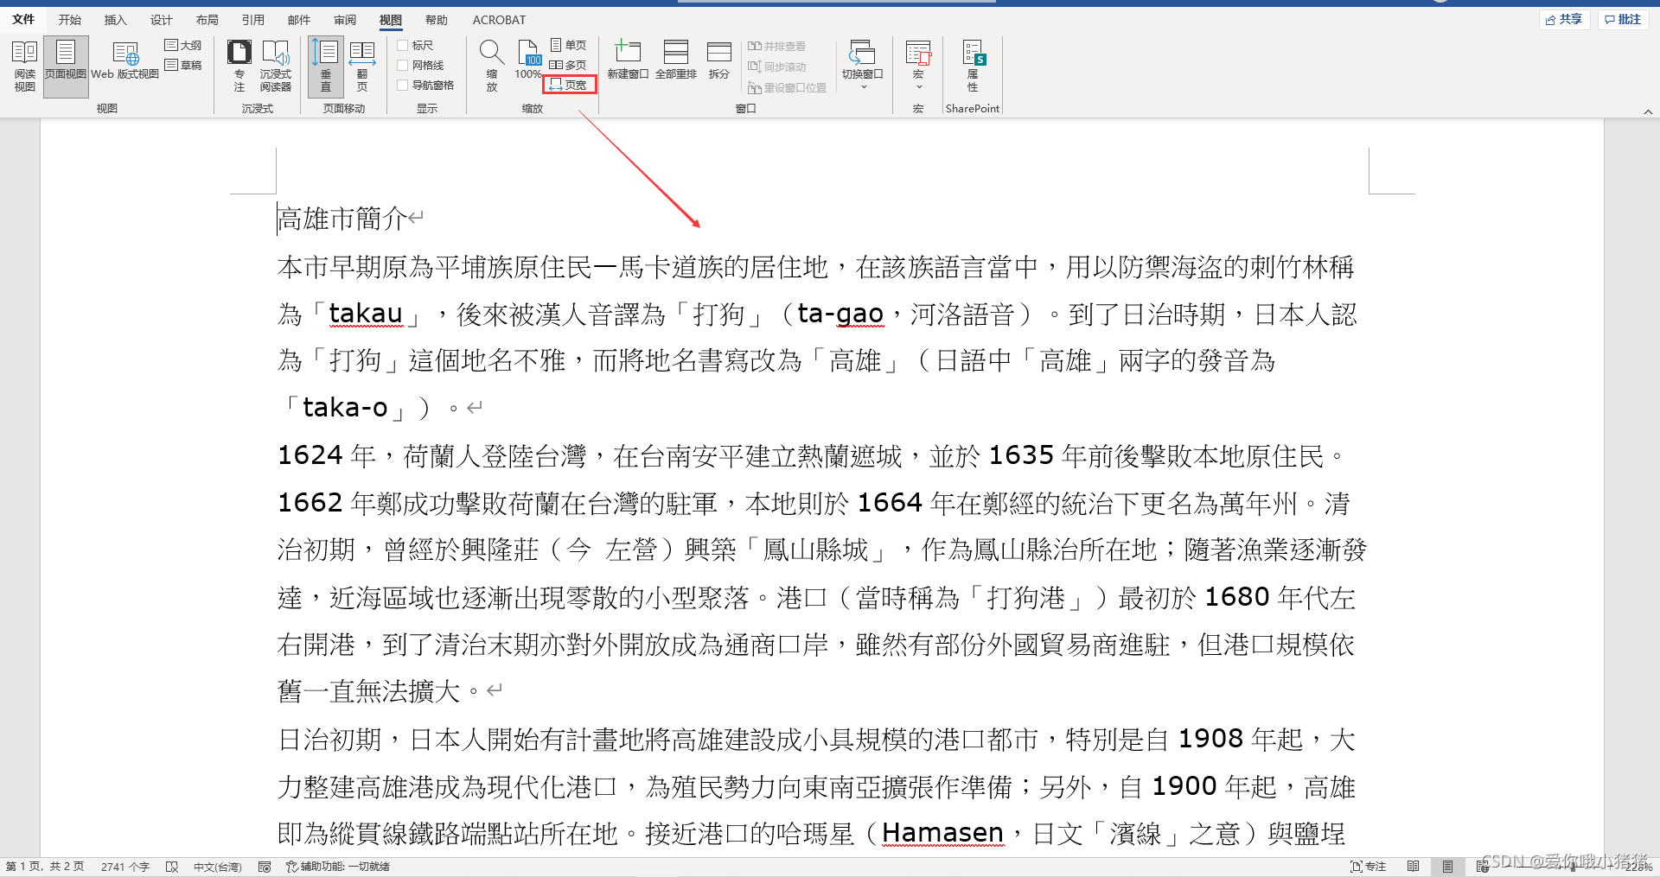Switch to Read mode icon in status bar
Viewport: 1660px width, 877px height.
(x=1413, y=867)
